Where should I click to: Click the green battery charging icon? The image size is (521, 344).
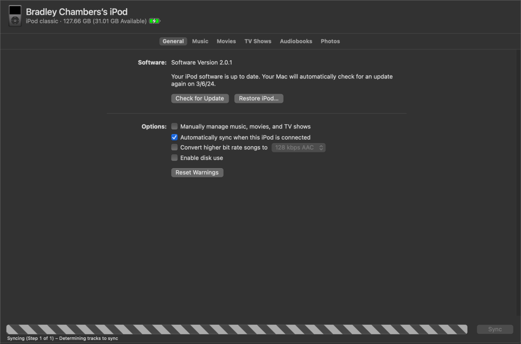click(x=154, y=21)
